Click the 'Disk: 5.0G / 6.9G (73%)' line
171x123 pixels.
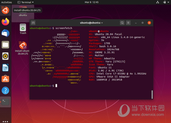(x=106, y=71)
